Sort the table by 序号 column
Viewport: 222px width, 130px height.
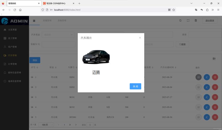tap(37, 67)
